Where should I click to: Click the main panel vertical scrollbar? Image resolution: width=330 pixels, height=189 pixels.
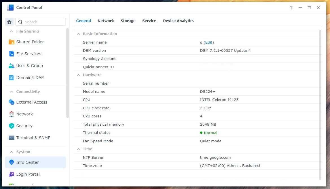click(320, 105)
